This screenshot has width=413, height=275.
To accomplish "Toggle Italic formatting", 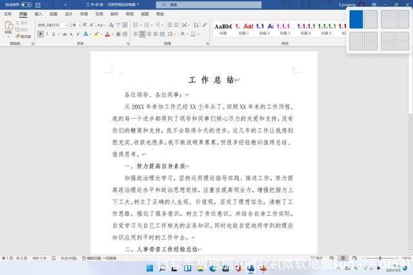I will pyautogui.click(x=47, y=34).
